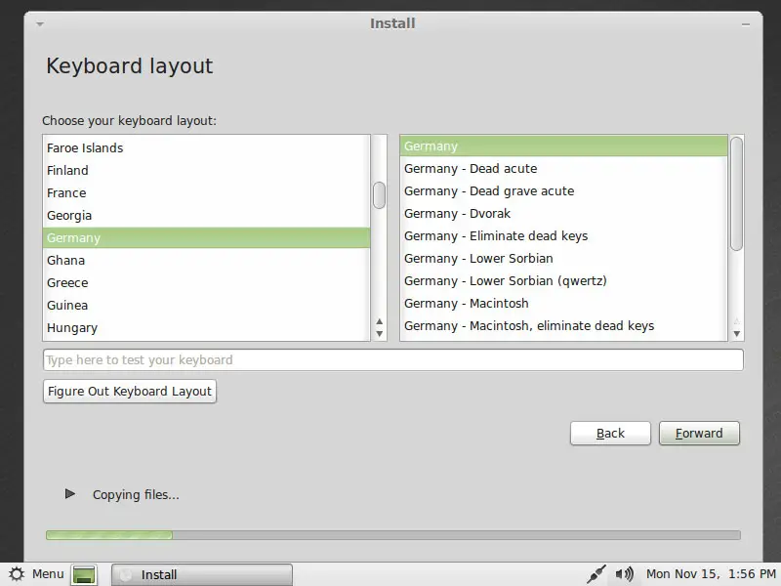Image resolution: width=781 pixels, height=586 pixels.
Task: Select Germany - Macintosh variant
Action: click(x=564, y=303)
